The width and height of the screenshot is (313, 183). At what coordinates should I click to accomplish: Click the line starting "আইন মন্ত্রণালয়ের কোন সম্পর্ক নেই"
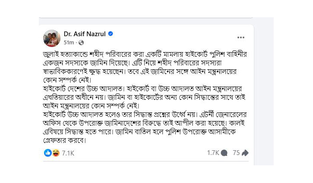point(96,106)
